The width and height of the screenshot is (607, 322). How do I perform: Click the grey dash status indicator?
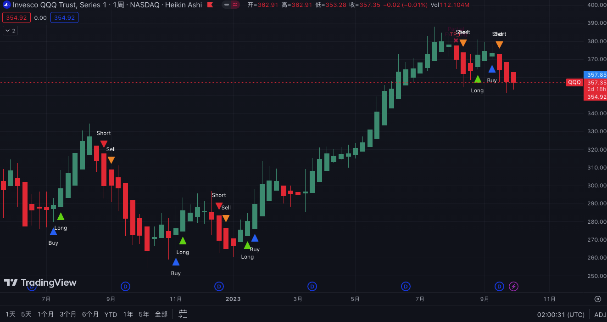(x=226, y=5)
